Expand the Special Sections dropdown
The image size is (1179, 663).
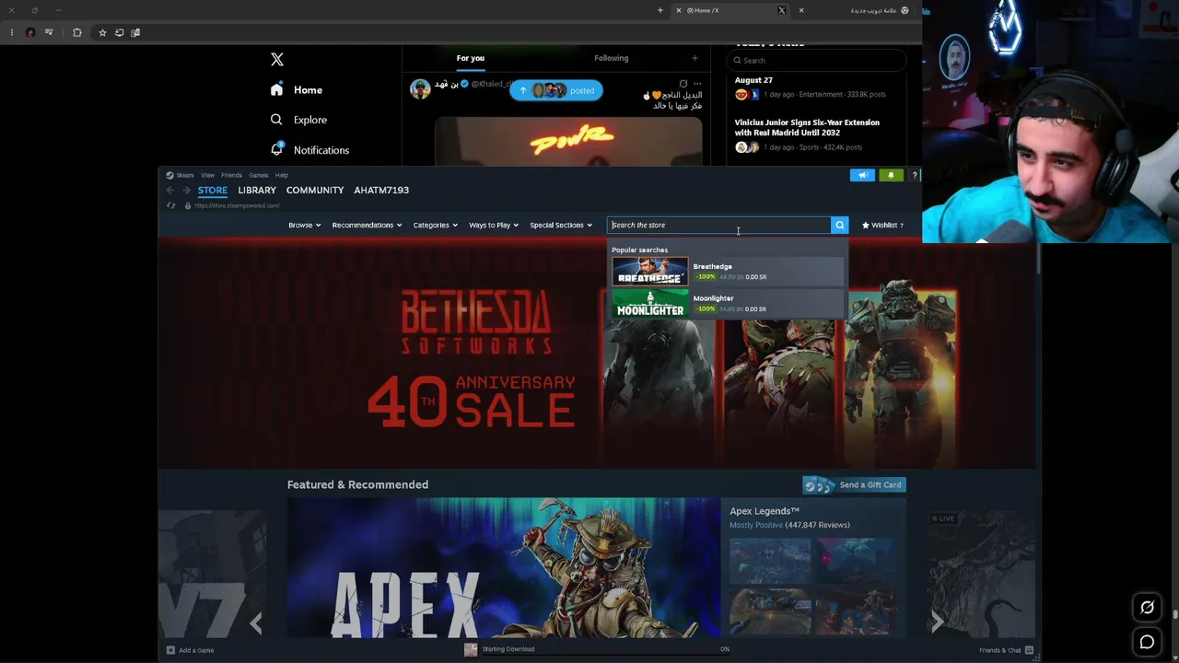coord(561,225)
